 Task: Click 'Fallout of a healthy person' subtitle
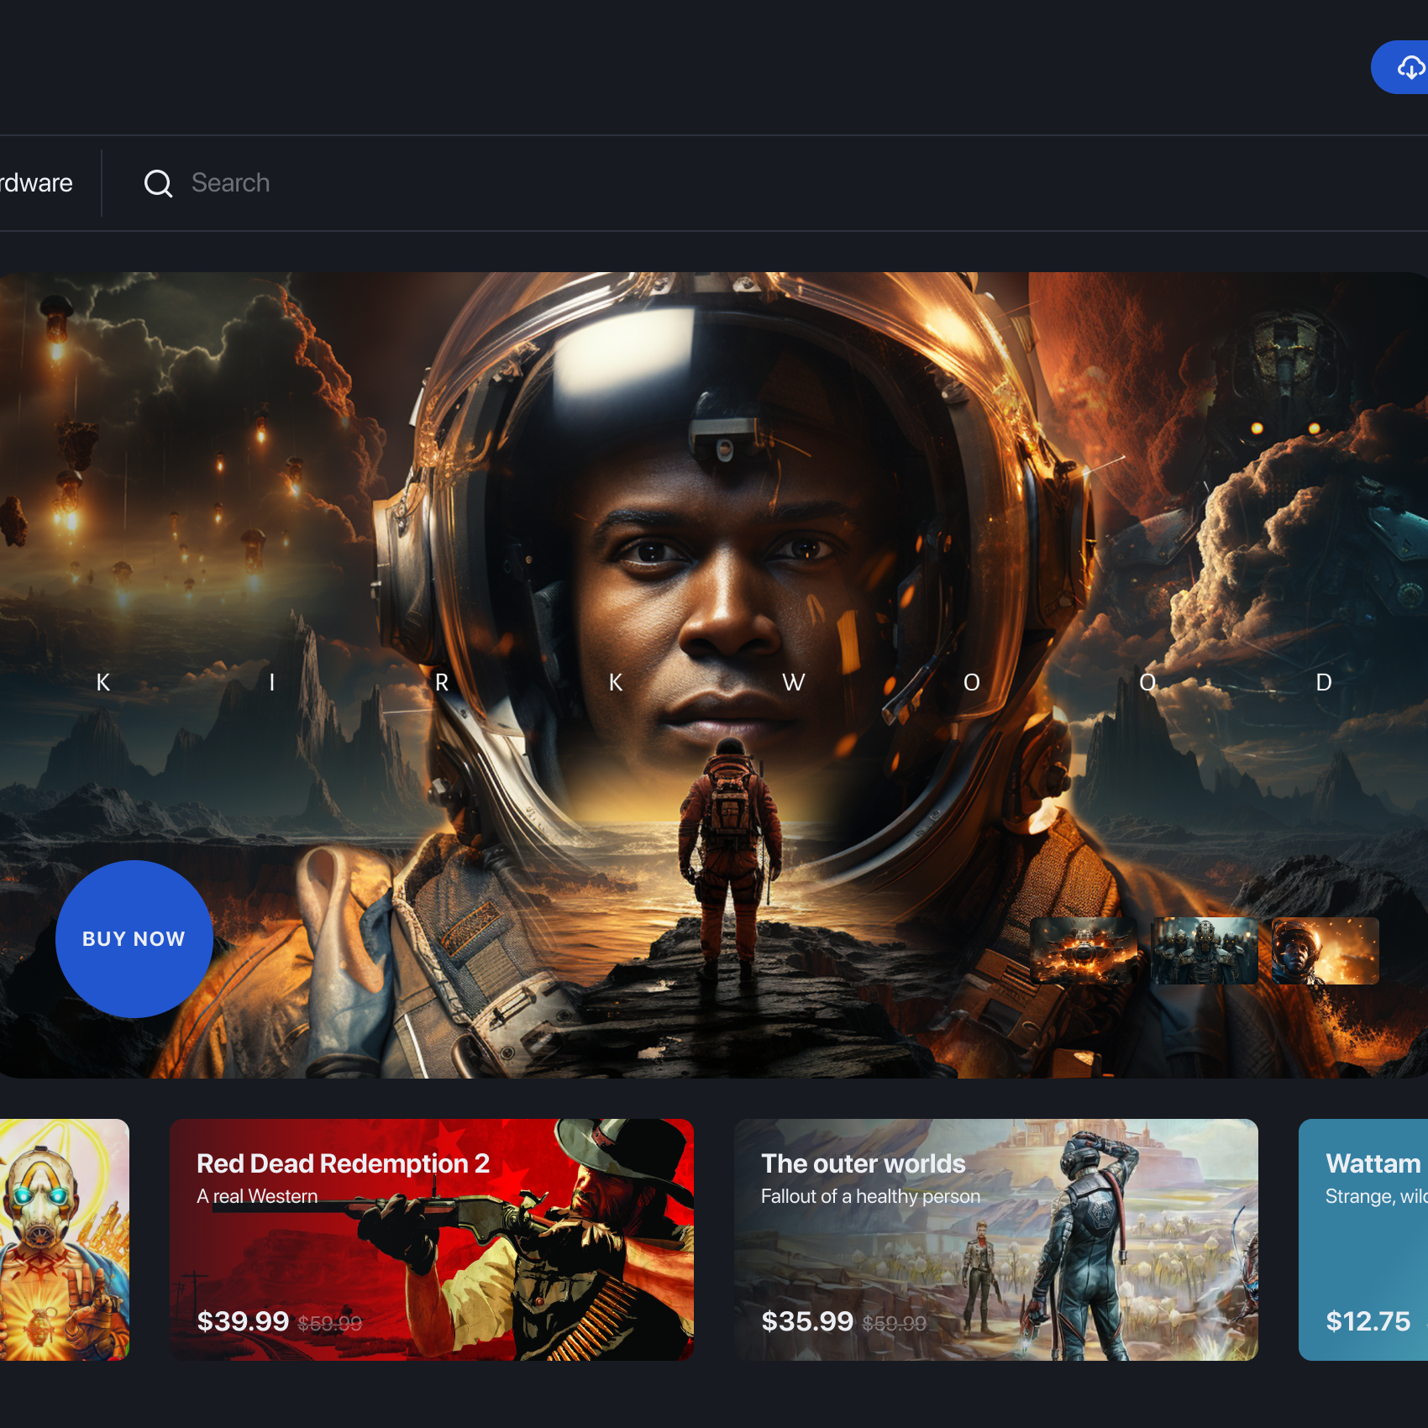[870, 1196]
